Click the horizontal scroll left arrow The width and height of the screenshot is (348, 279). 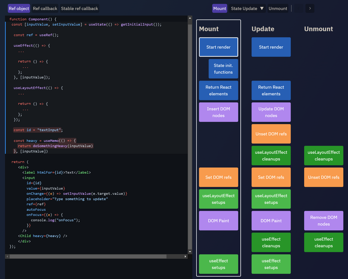click(x=7, y=256)
